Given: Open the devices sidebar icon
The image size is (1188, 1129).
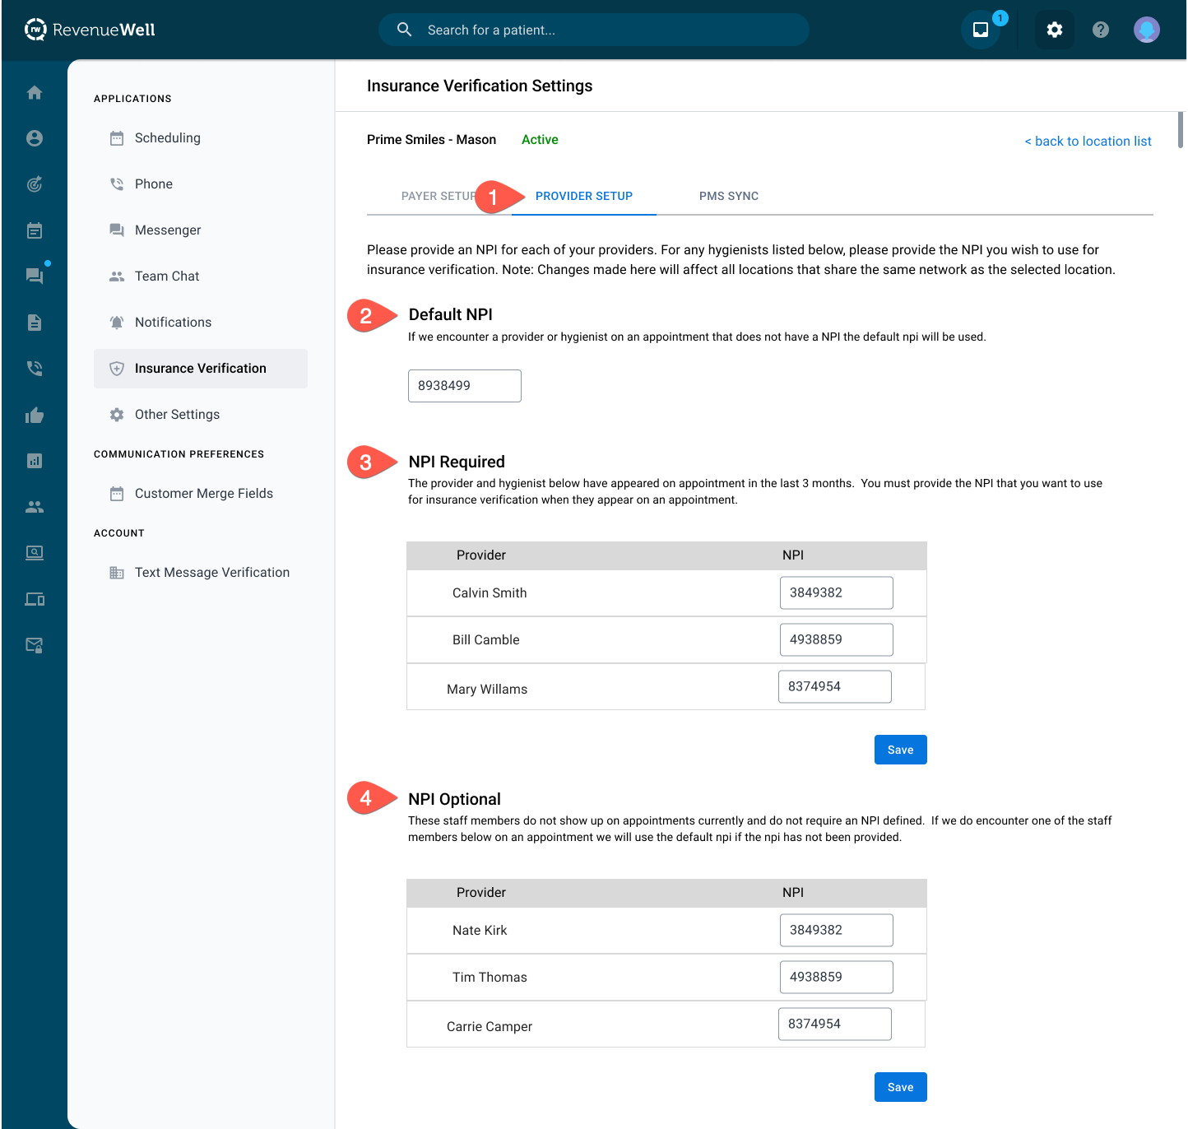Looking at the screenshot, I should click(x=35, y=599).
